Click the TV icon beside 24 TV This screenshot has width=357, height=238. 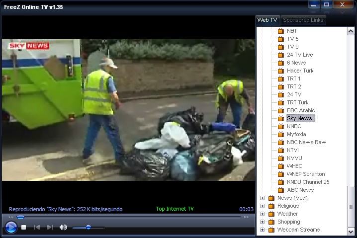tap(281, 94)
